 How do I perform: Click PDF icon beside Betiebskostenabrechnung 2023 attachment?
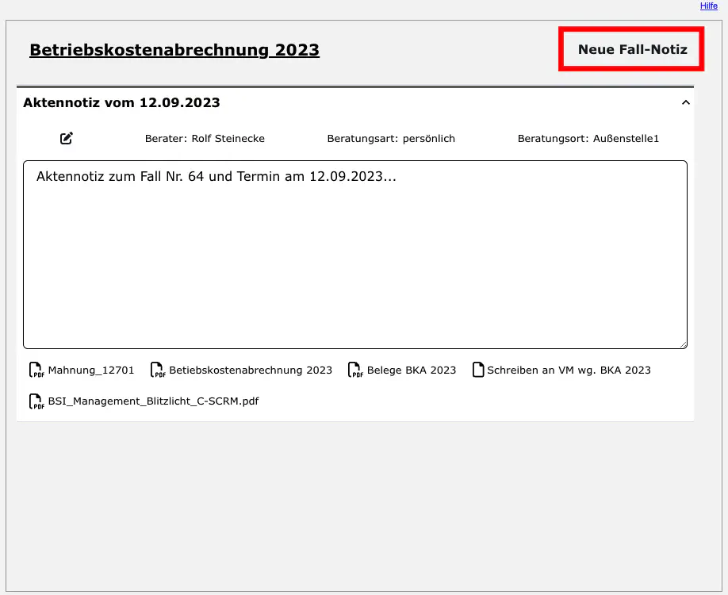tap(158, 370)
